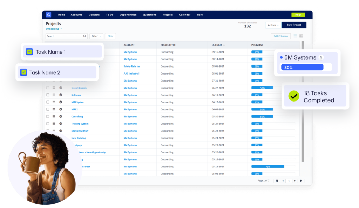The image size is (359, 208).
Task: Click the 80% progress bar for 5M Systems
Action: click(x=302, y=67)
